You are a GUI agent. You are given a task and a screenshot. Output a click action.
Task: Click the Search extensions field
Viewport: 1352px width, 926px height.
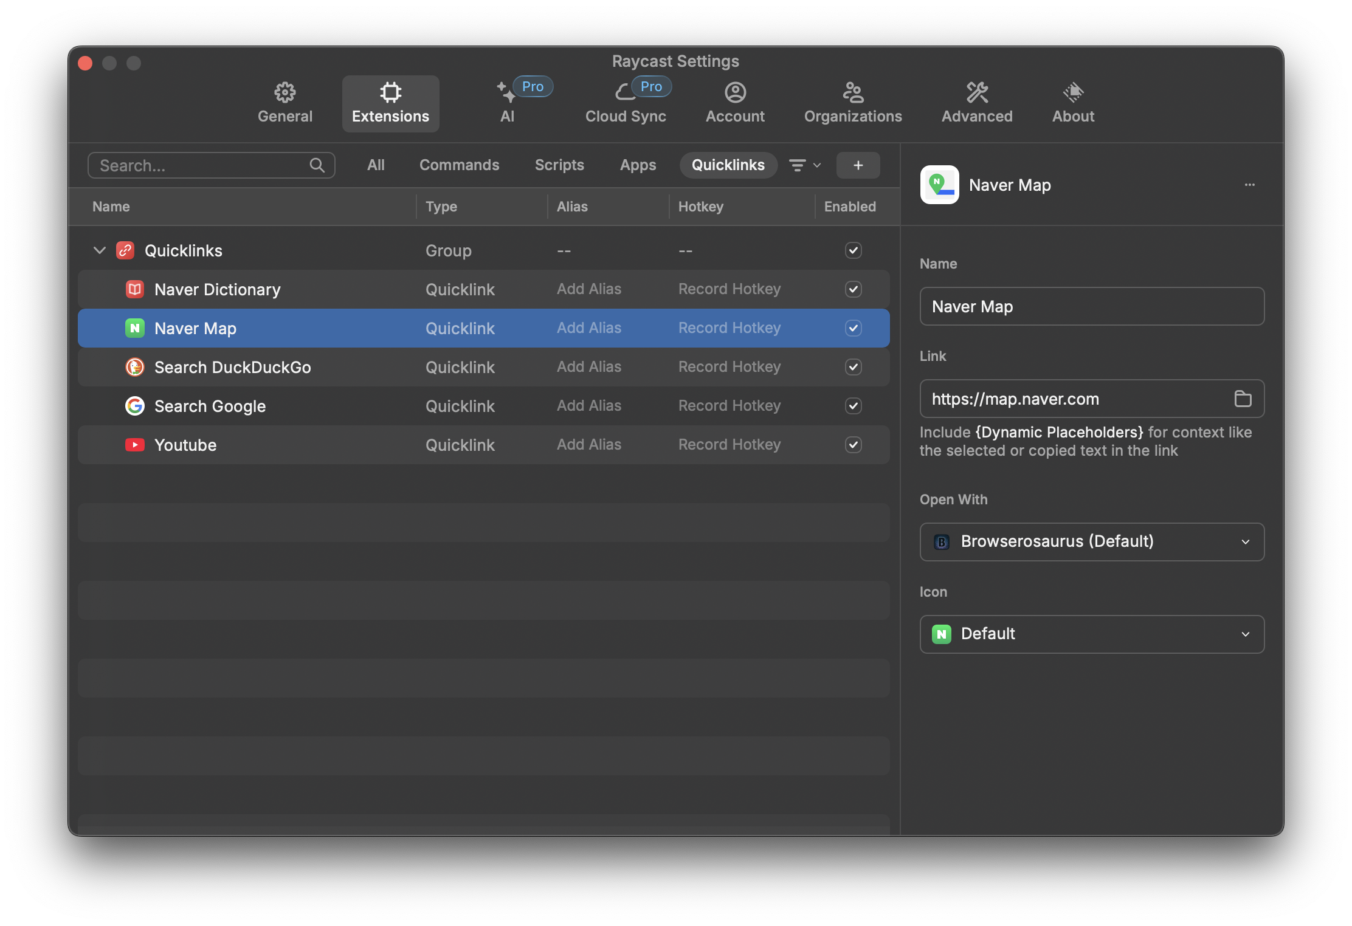tap(211, 165)
